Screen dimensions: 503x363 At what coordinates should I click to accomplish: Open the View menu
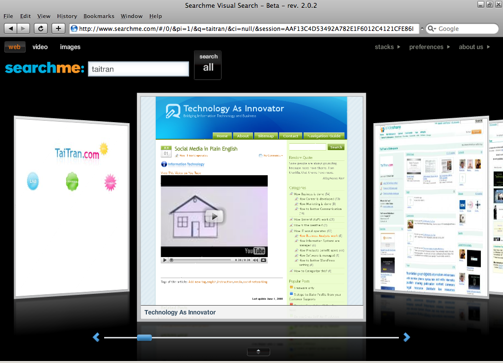tap(44, 16)
